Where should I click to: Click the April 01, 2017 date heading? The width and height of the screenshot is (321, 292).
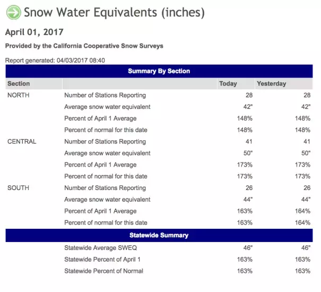click(34, 32)
